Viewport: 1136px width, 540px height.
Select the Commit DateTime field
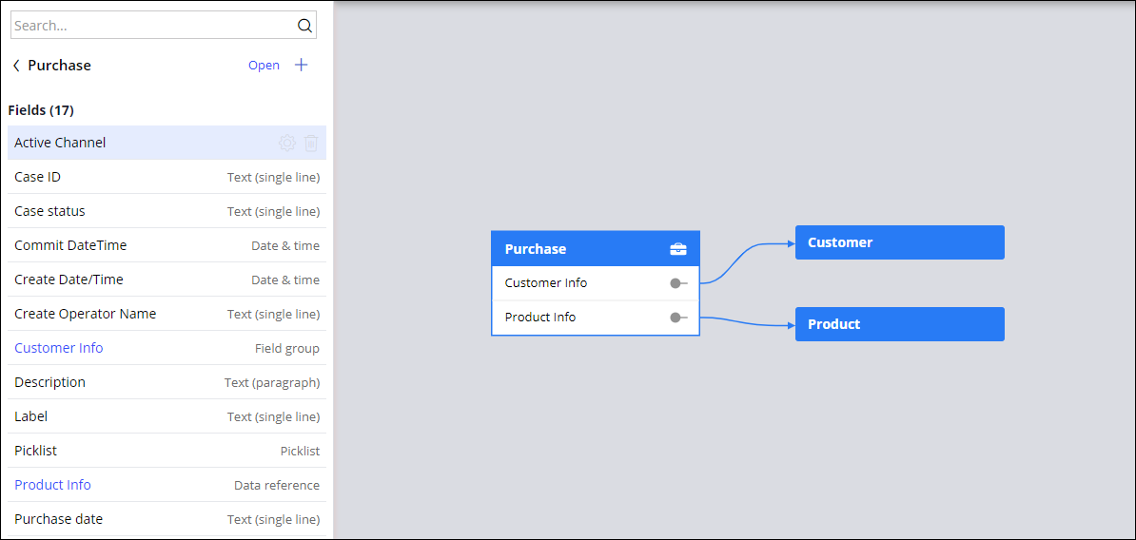coord(166,245)
